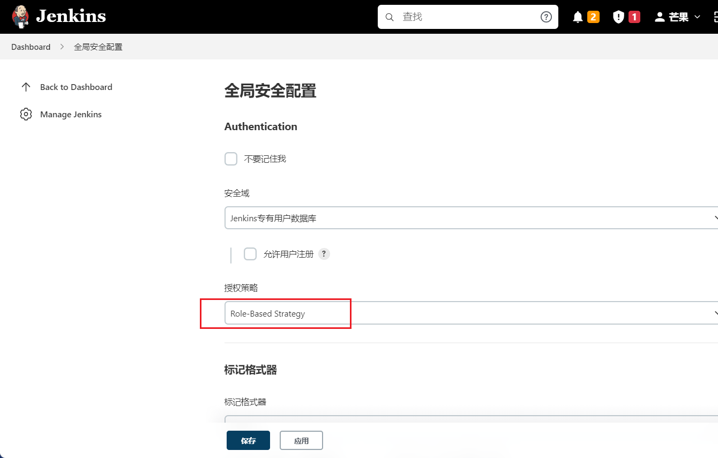
Task: Click the Jenkins butler logo icon
Action: pyautogui.click(x=20, y=17)
